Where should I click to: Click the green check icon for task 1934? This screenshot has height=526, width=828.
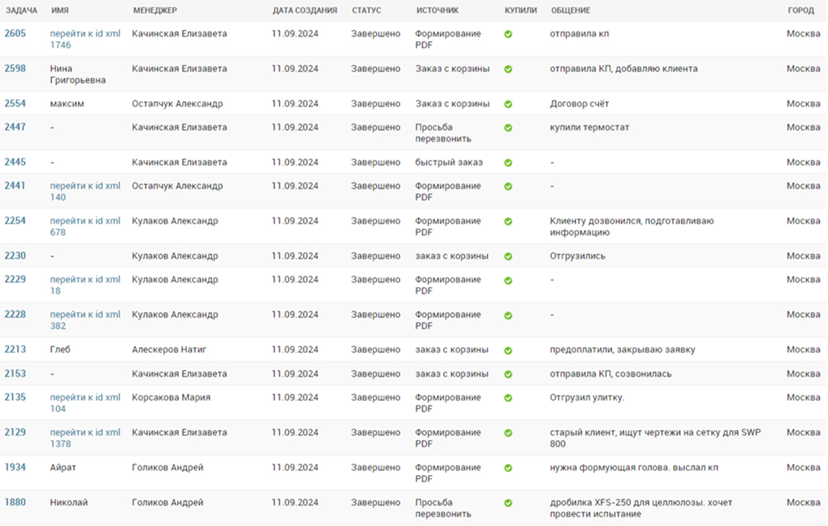[x=508, y=468]
